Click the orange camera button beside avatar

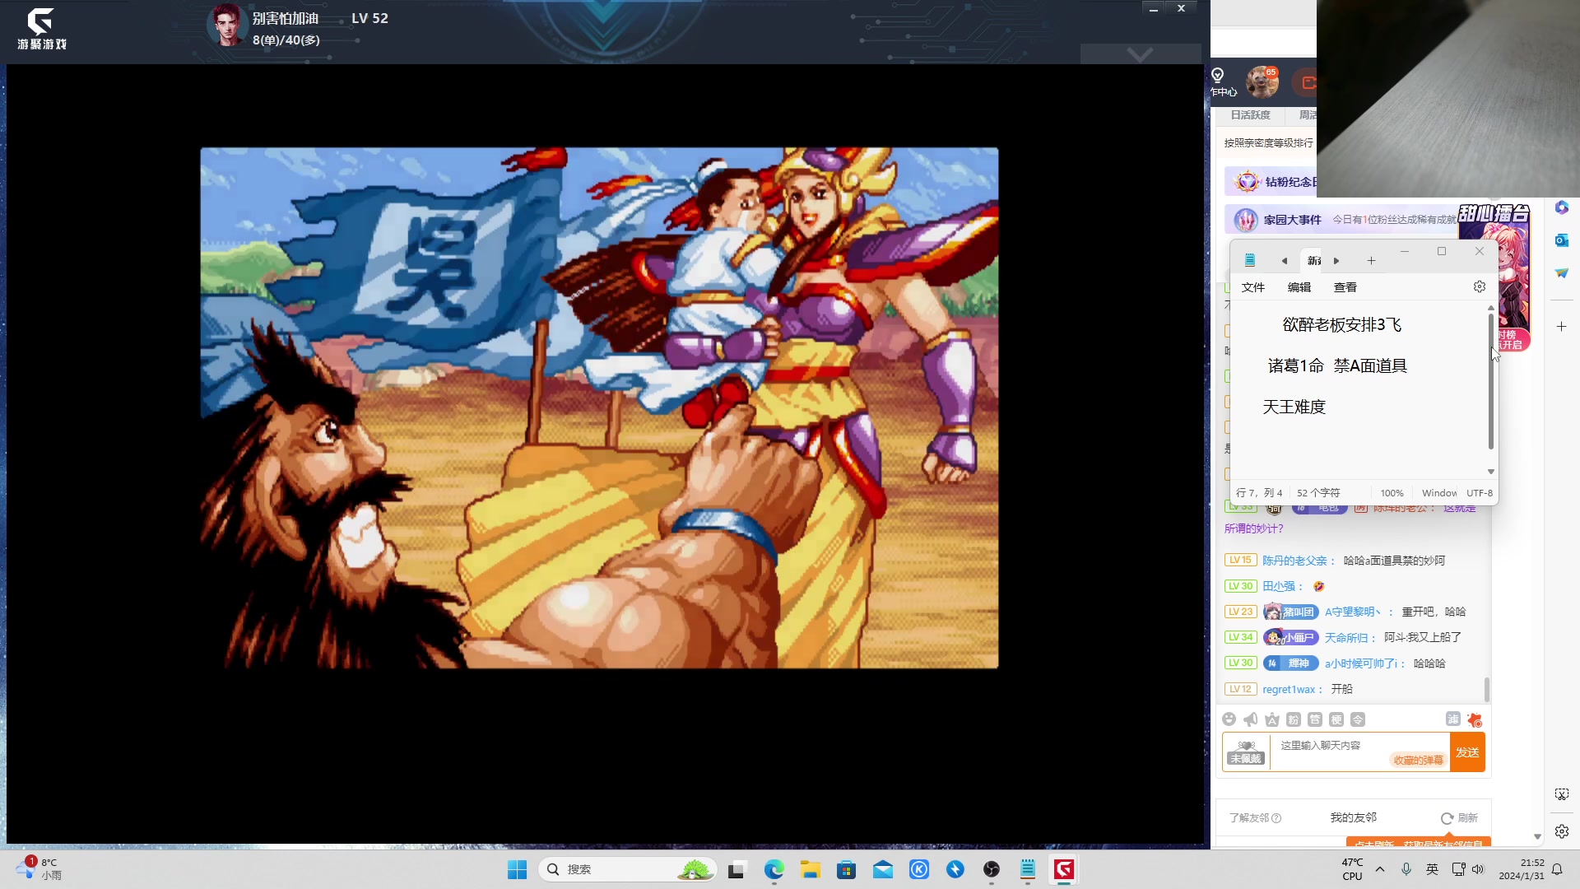pyautogui.click(x=1305, y=82)
